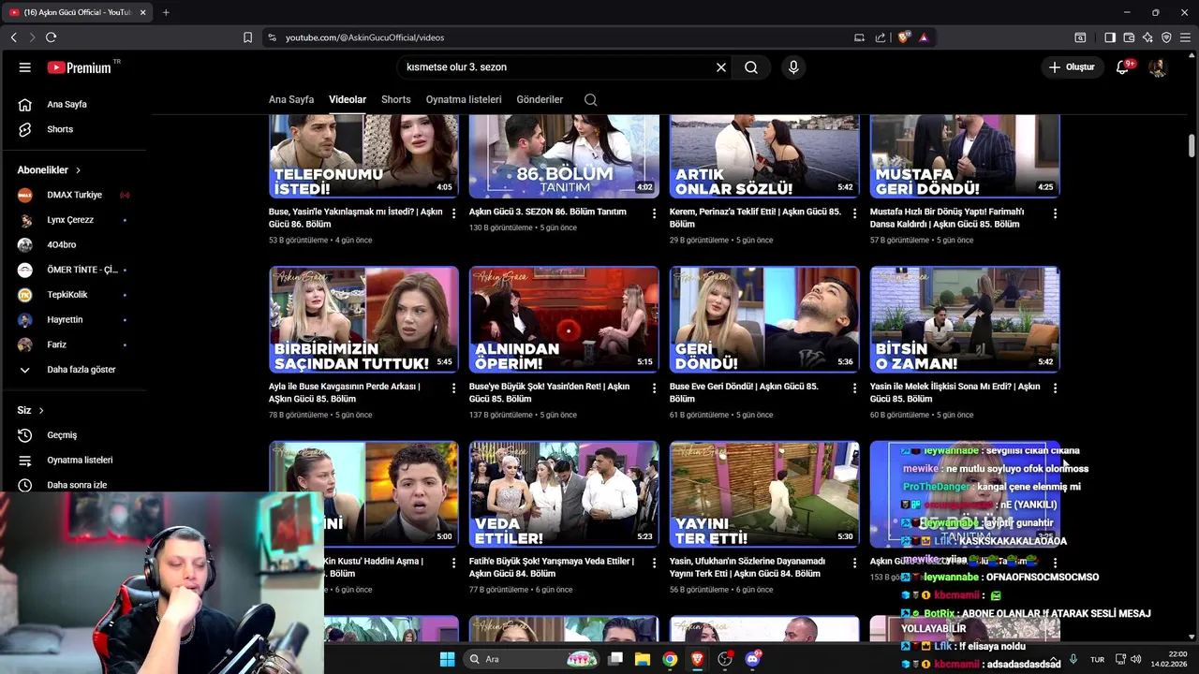Click the page vertical scrollbar
1199x674 pixels.
[x=1192, y=146]
